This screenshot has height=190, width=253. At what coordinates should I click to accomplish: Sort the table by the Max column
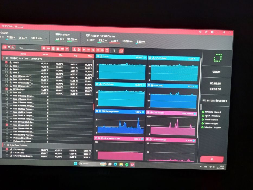pos(90,56)
